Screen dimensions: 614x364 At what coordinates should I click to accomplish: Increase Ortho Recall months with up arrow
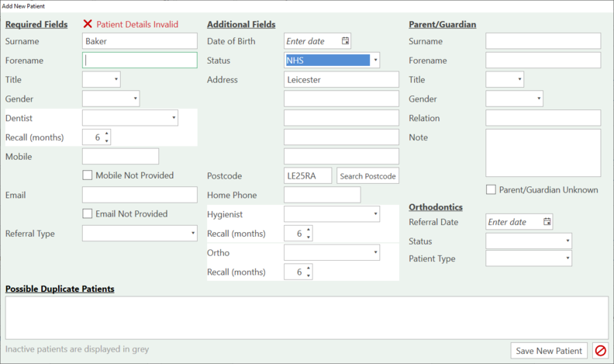click(x=309, y=269)
